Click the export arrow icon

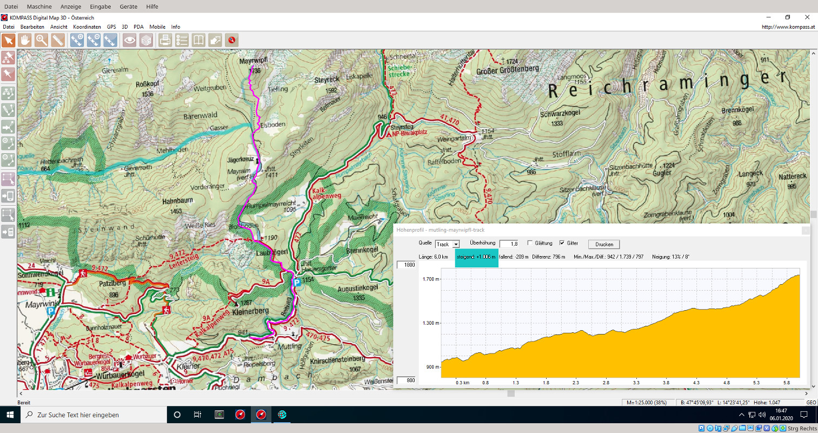click(x=215, y=40)
